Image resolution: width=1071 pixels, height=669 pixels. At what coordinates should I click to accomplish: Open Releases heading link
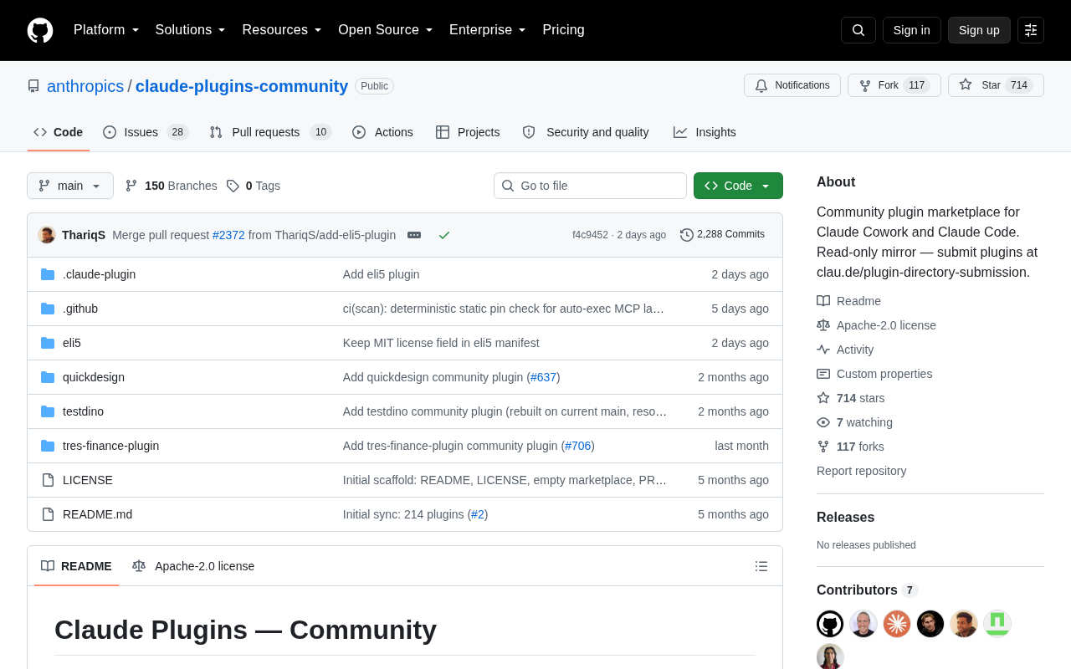tap(845, 518)
